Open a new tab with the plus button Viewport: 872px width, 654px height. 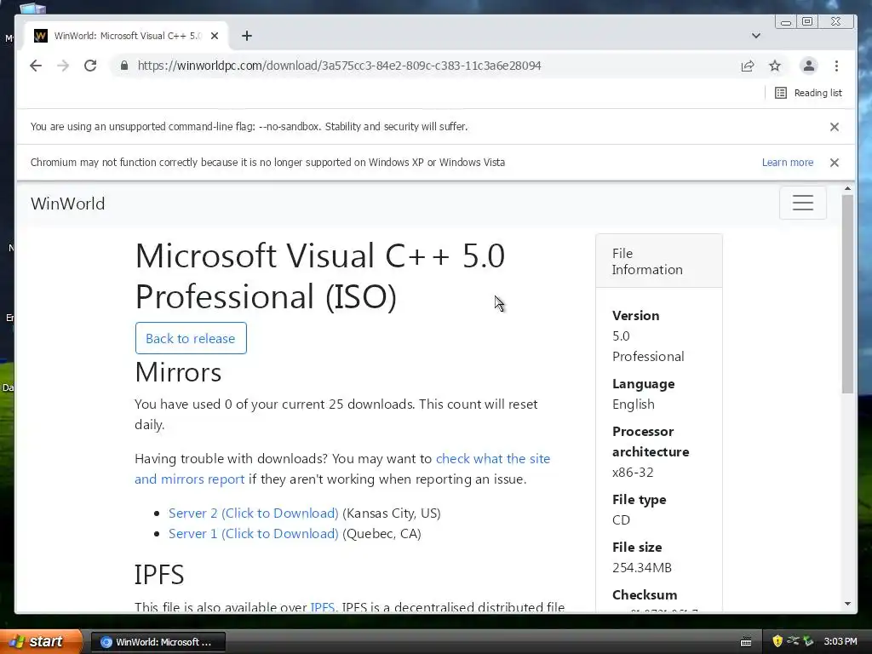247,36
